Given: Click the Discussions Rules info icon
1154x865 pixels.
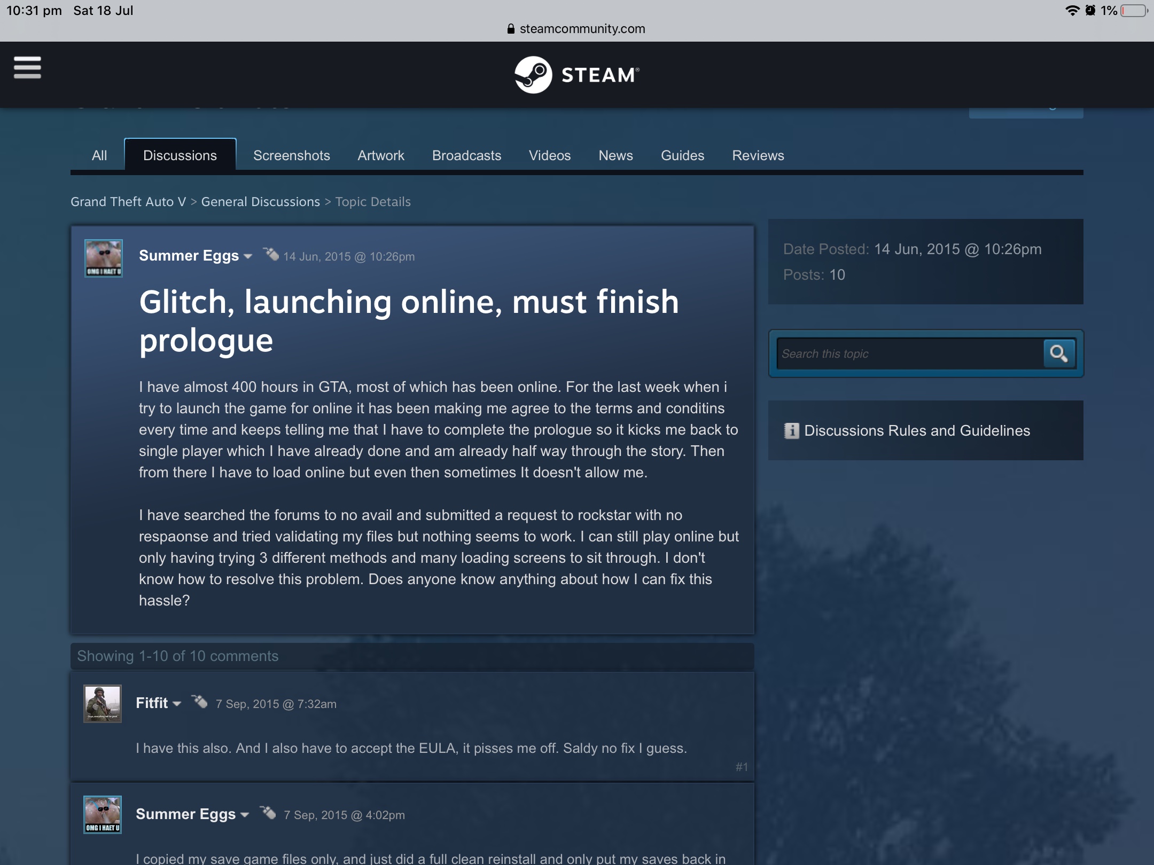Looking at the screenshot, I should (x=791, y=430).
